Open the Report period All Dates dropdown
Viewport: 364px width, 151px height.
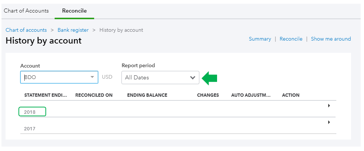pos(155,78)
